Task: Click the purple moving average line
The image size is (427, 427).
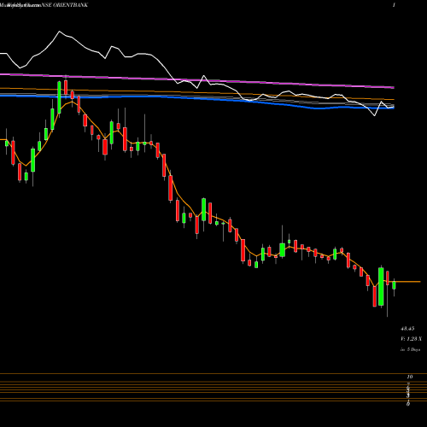Action: click(x=197, y=80)
